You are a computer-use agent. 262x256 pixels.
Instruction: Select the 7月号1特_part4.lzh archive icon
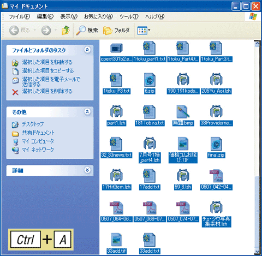point(150,144)
